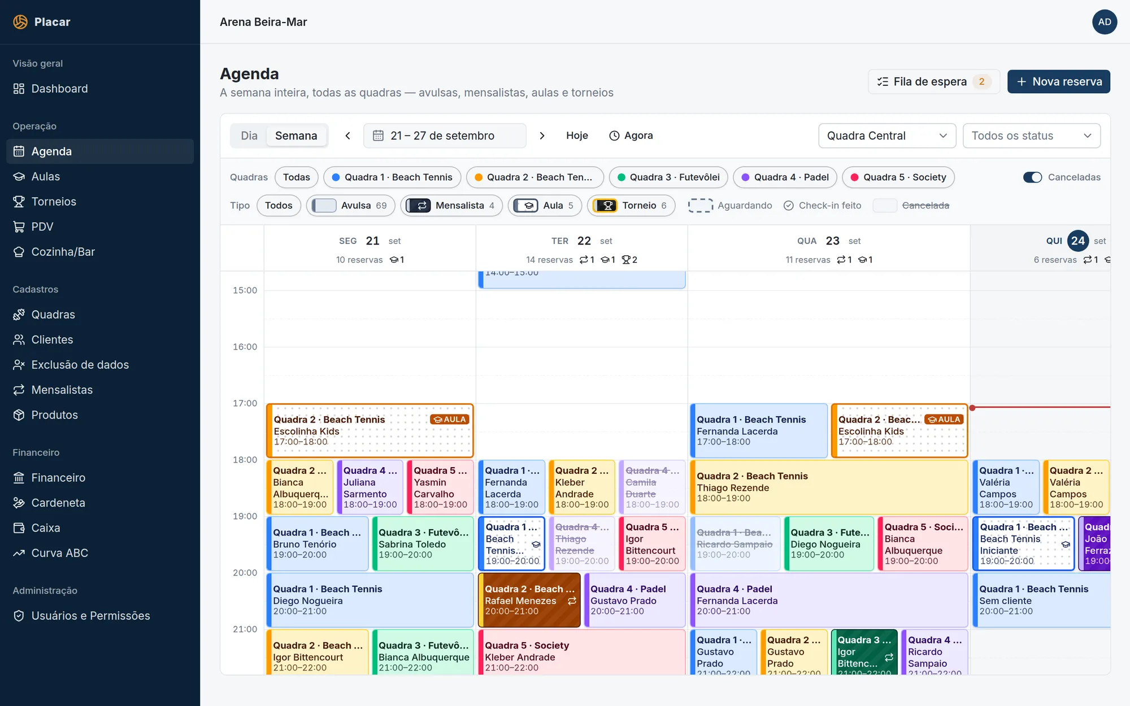Viewport: 1130px width, 706px height.
Task: Click the calendar icon in date field
Action: point(378,136)
